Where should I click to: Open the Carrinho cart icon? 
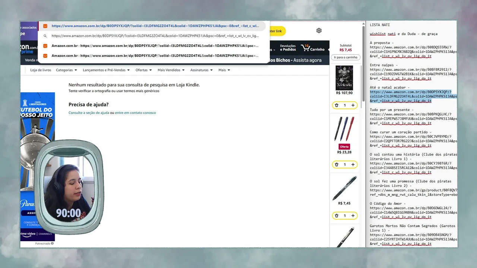tap(313, 48)
